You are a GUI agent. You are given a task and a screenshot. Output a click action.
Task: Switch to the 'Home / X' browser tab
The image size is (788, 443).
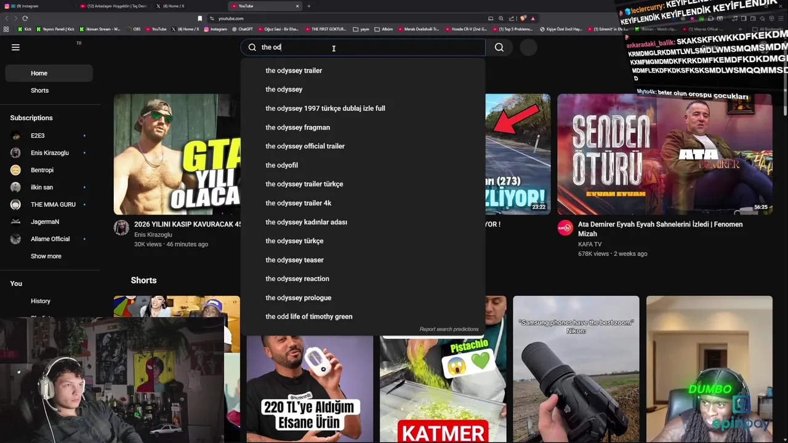190,6
